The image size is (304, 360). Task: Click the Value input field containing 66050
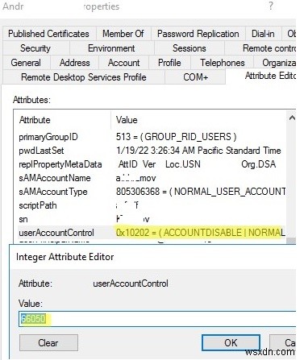157,319
